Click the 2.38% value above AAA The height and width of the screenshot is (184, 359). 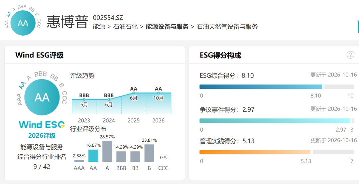[79, 156]
